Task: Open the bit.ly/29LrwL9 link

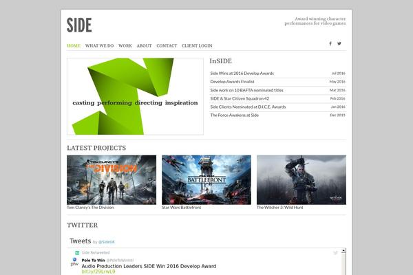Action: click(98, 272)
